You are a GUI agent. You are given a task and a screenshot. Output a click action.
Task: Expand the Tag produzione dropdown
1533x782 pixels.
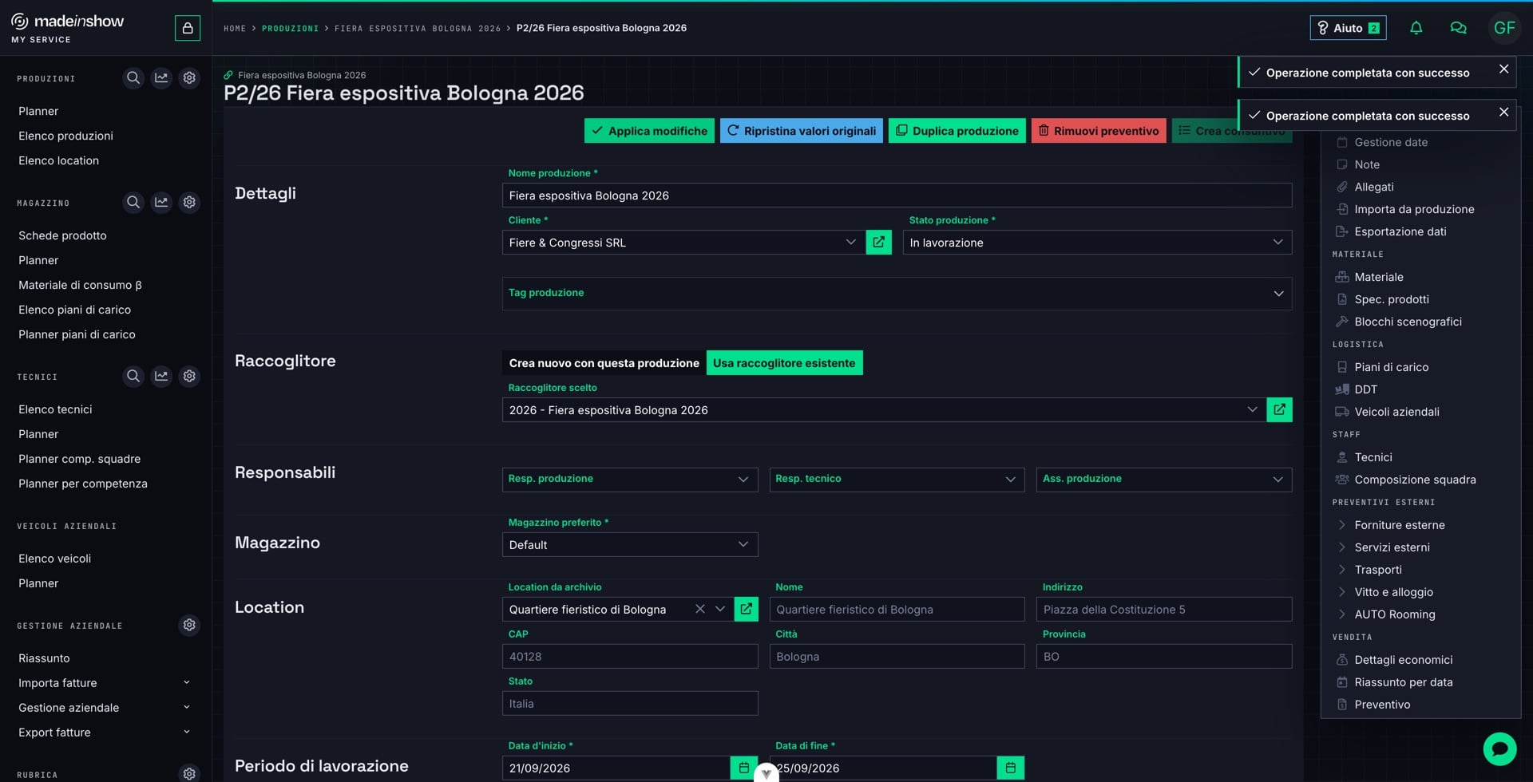click(897, 294)
